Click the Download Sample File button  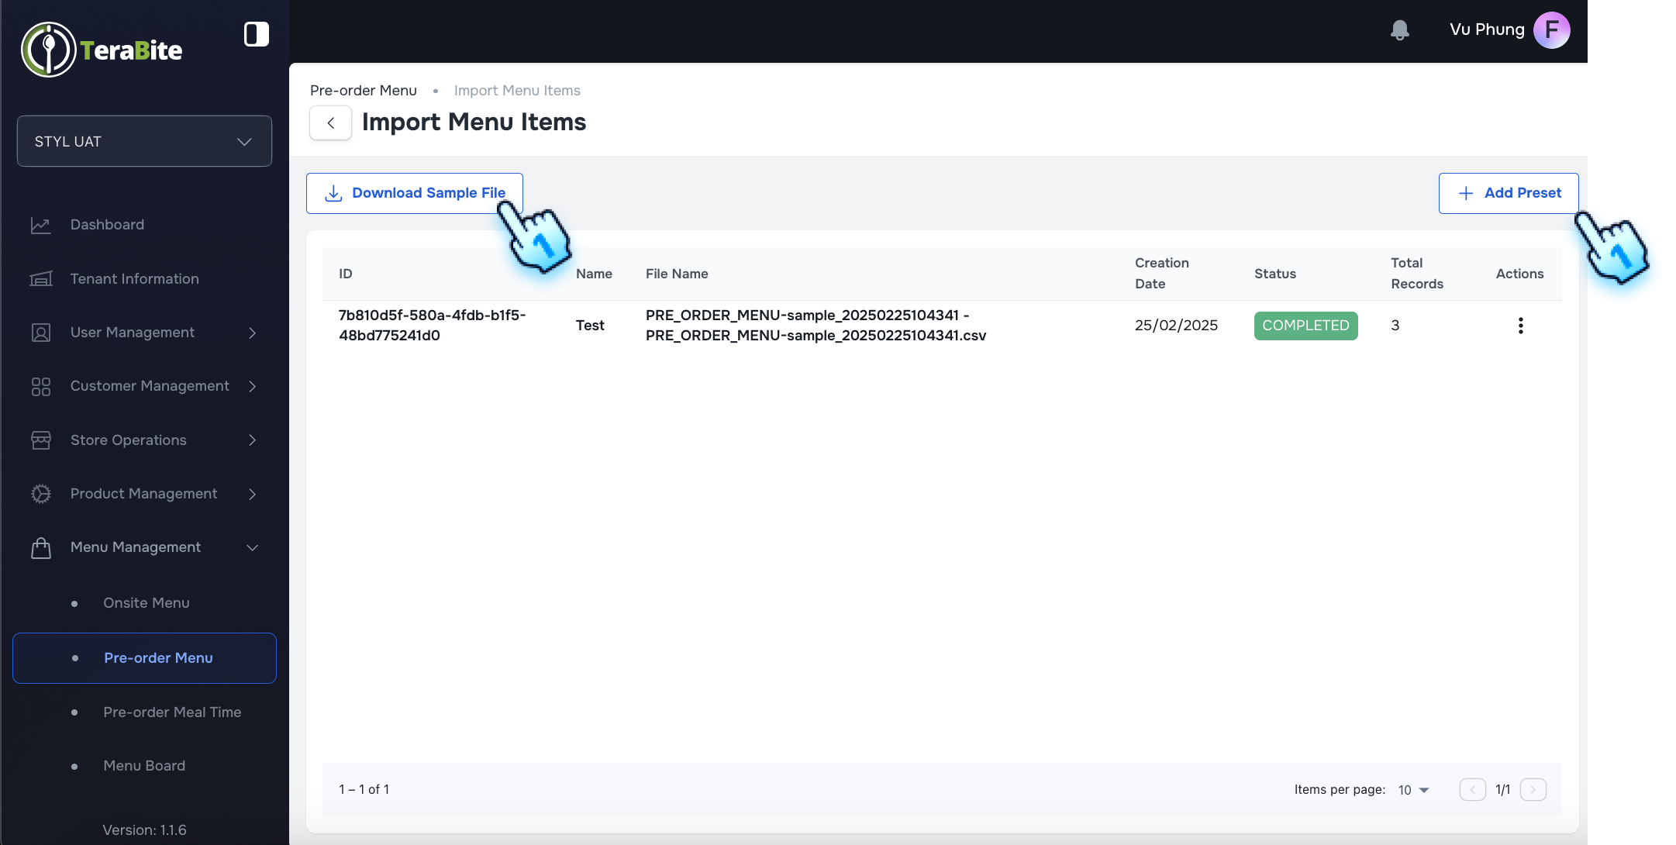(x=414, y=193)
